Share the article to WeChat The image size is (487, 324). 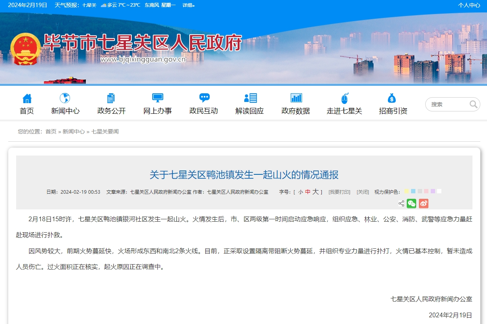(x=411, y=204)
